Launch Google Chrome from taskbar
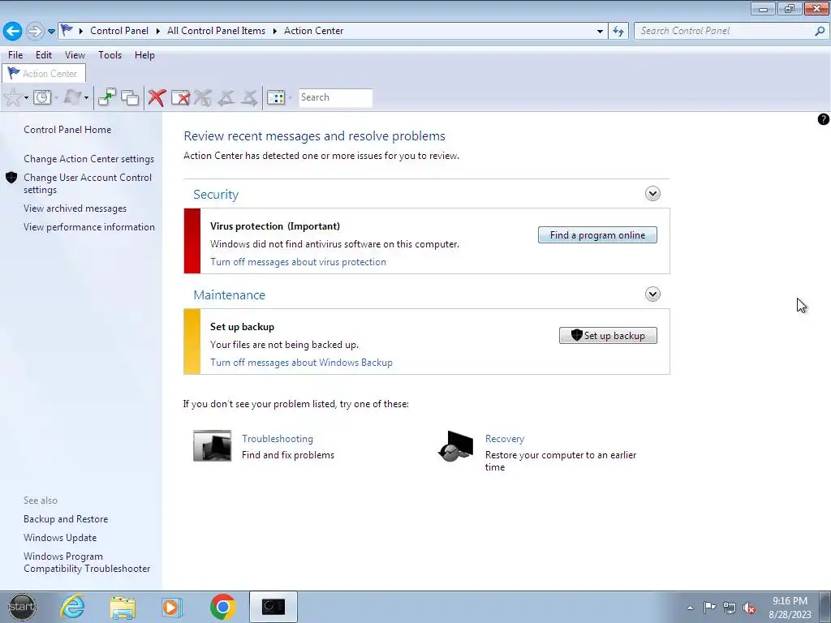Viewport: 831px width, 623px height. [x=222, y=607]
